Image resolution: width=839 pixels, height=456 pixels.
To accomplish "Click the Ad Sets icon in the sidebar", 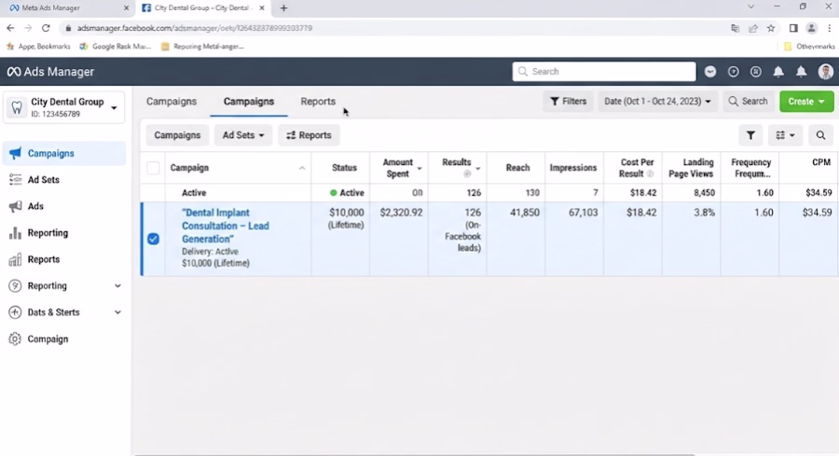I will 15,179.
